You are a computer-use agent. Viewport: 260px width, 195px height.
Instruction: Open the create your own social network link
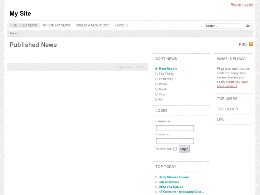click(232, 84)
